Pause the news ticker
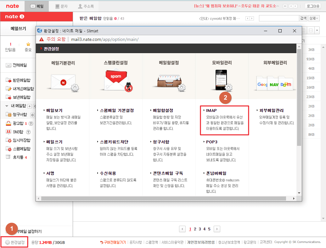Screen dimensions: 326x248 pyautogui.click(x=285, y=6)
